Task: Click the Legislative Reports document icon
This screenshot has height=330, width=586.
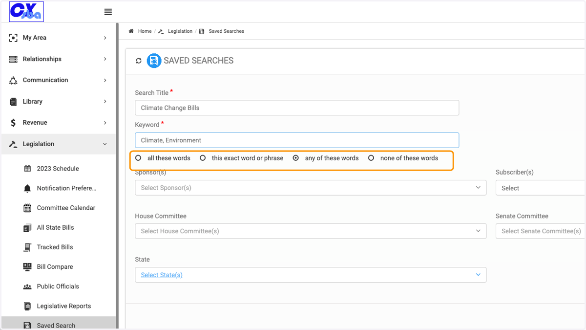Action: tap(27, 306)
